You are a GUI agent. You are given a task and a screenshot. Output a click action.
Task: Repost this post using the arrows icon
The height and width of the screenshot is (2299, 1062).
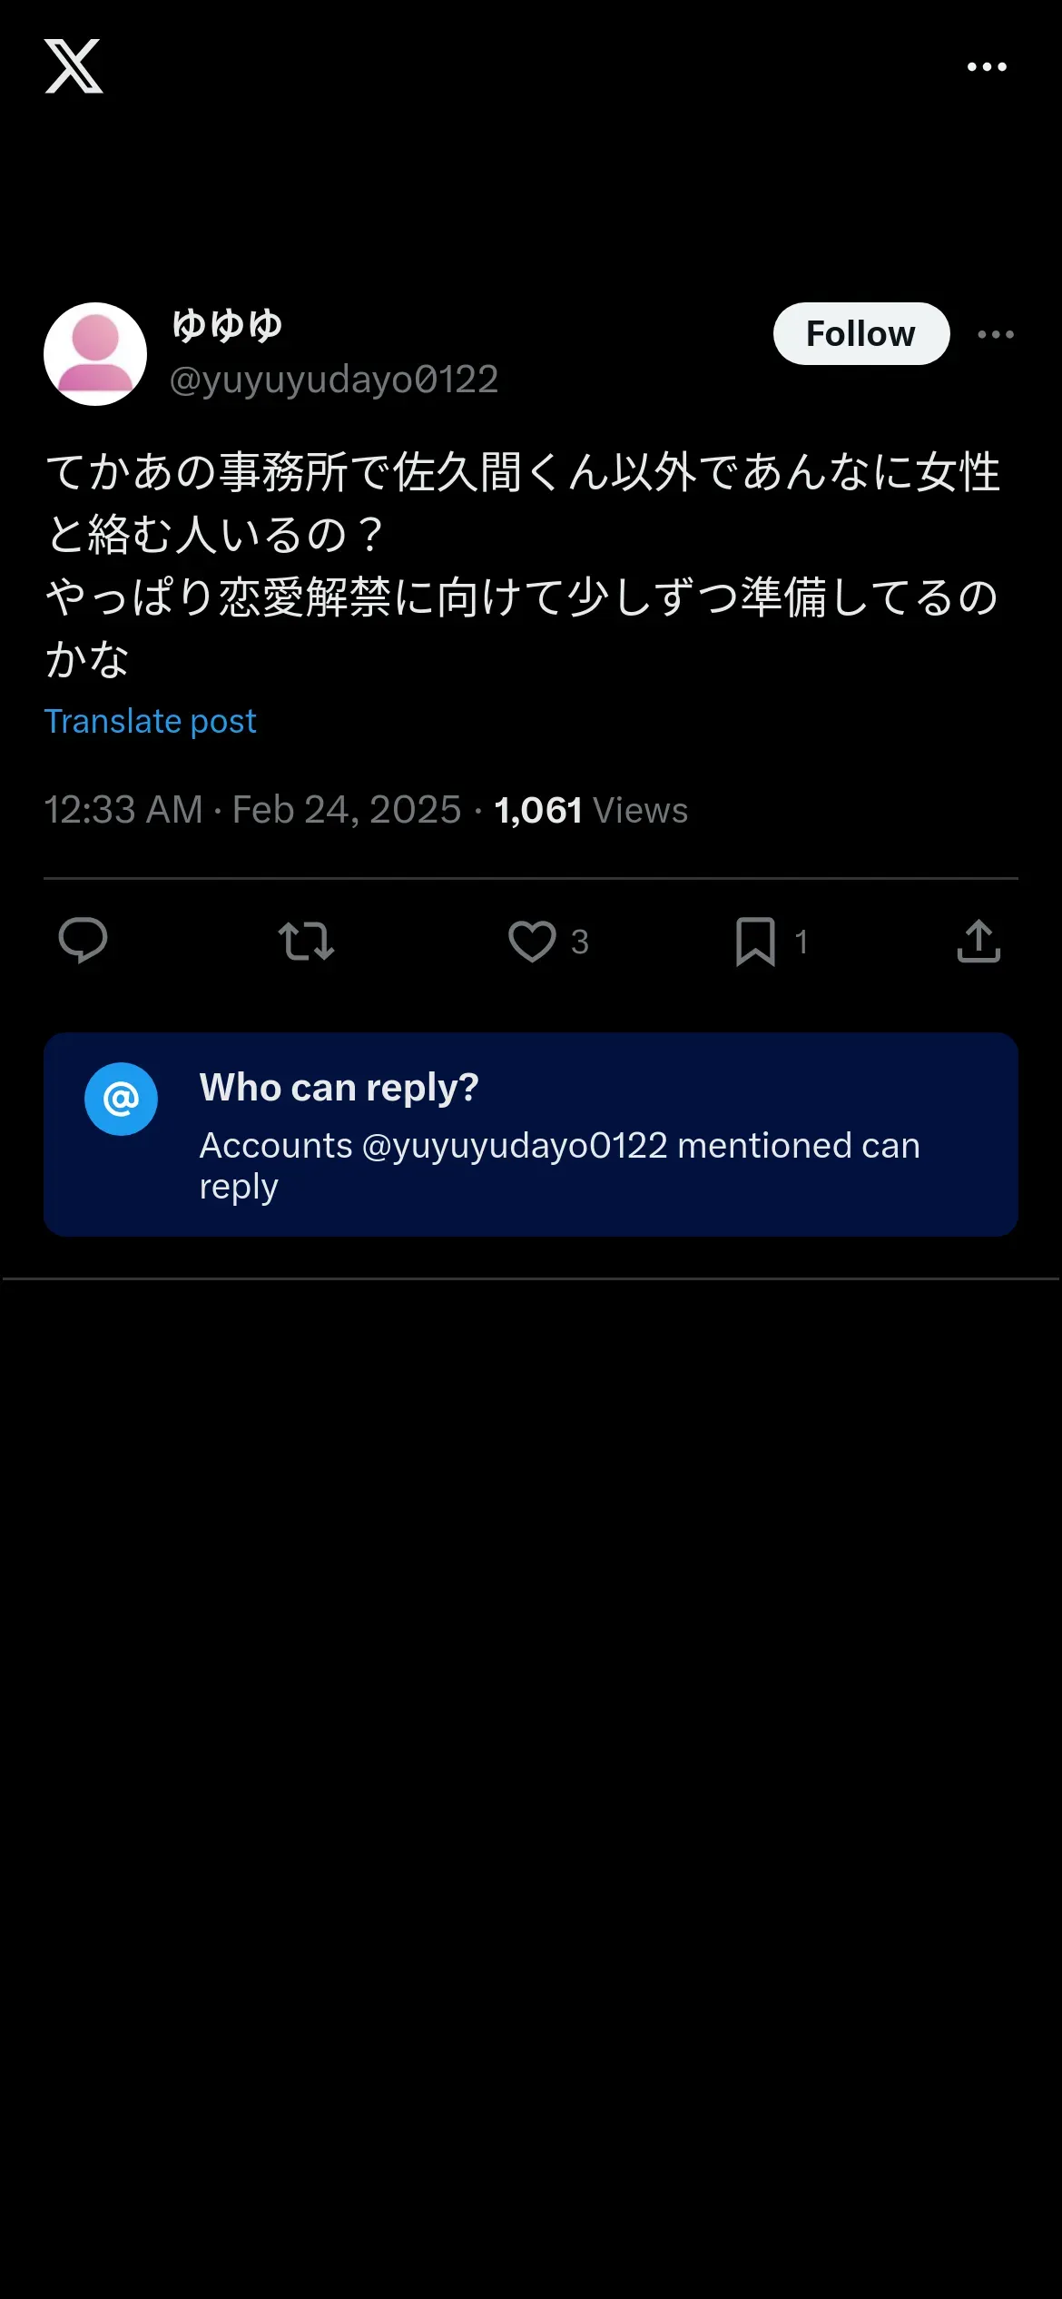pyautogui.click(x=306, y=941)
